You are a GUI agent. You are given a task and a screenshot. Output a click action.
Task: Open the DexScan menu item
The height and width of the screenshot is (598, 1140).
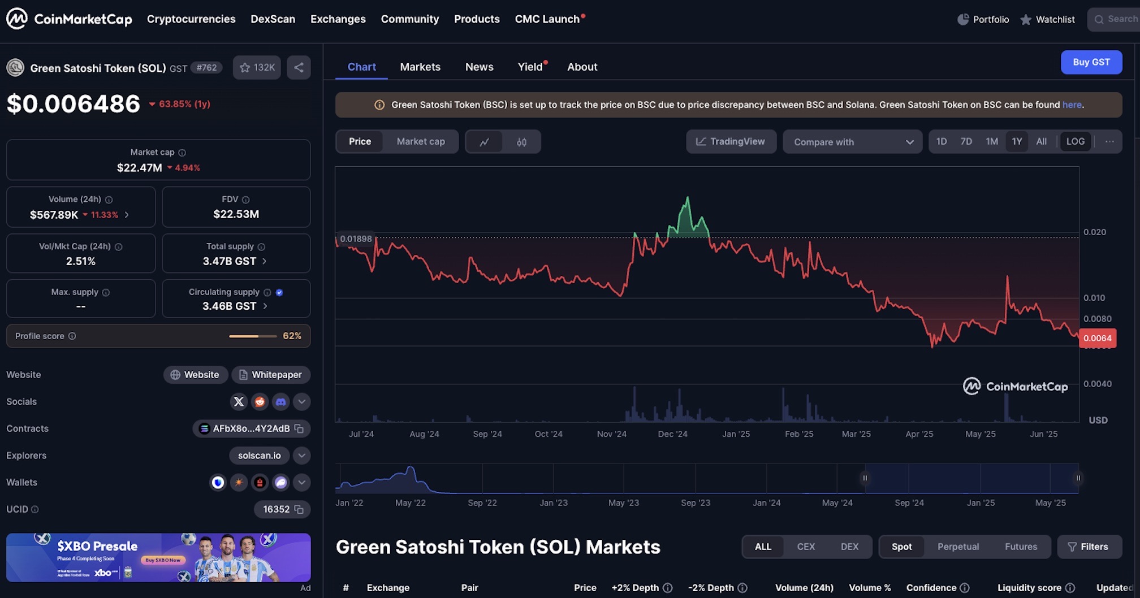tap(273, 19)
